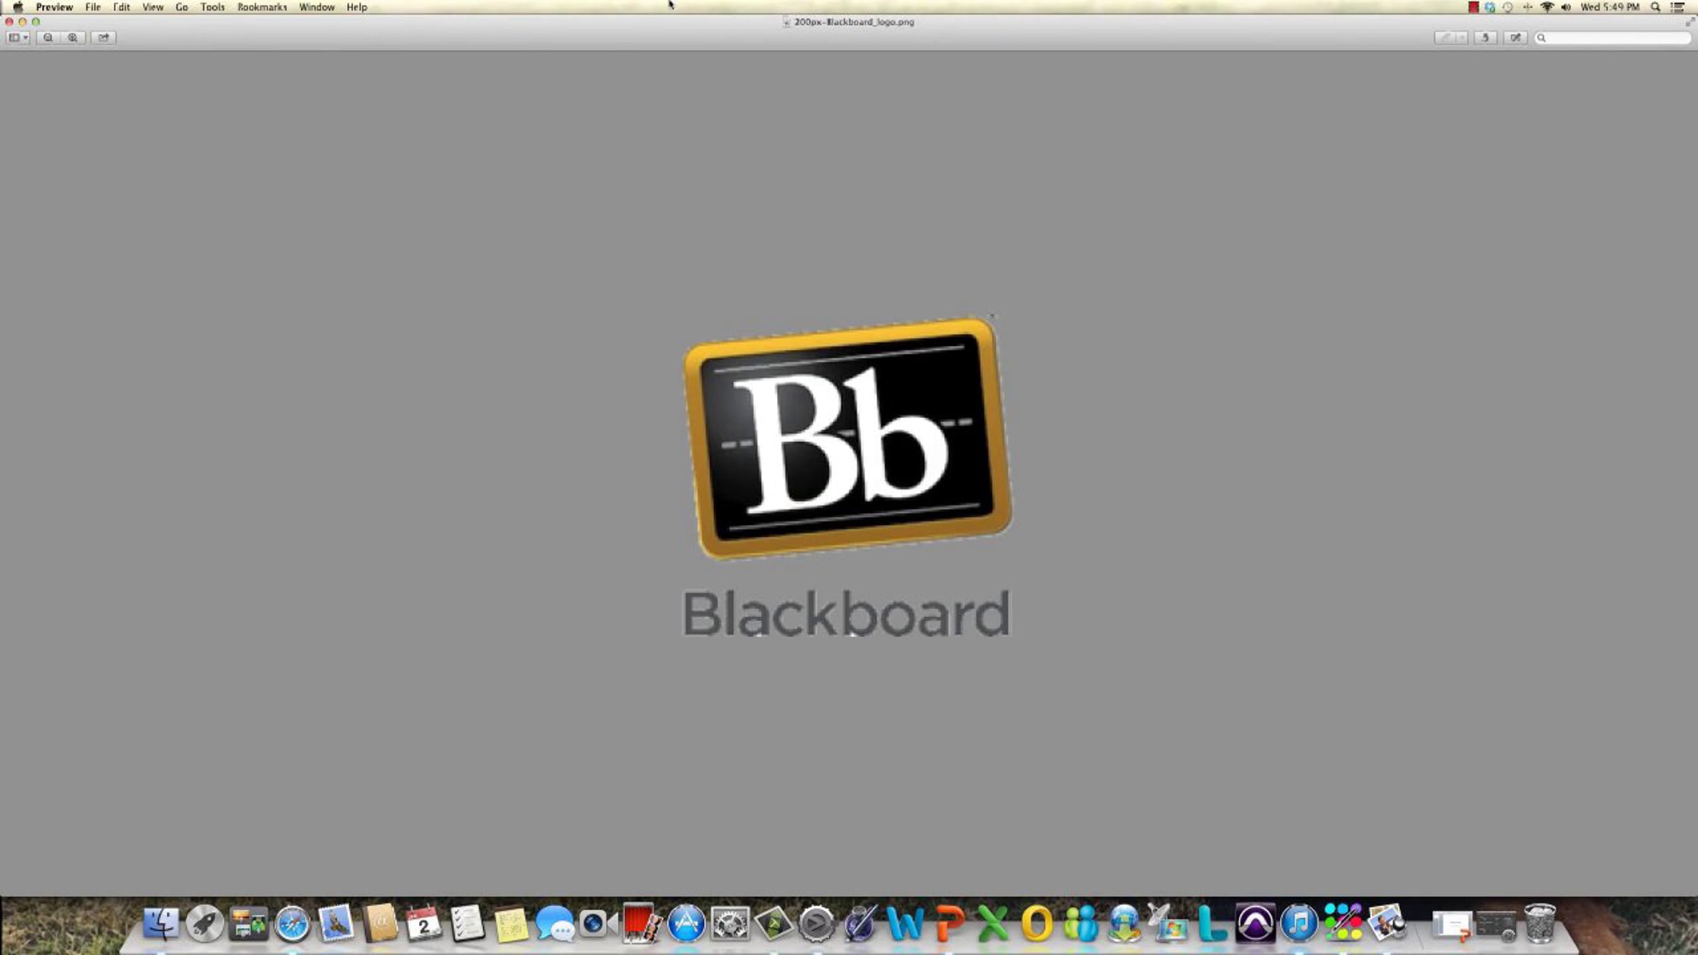Launch Safari from the Dock
The width and height of the screenshot is (1698, 955).
pos(292,923)
